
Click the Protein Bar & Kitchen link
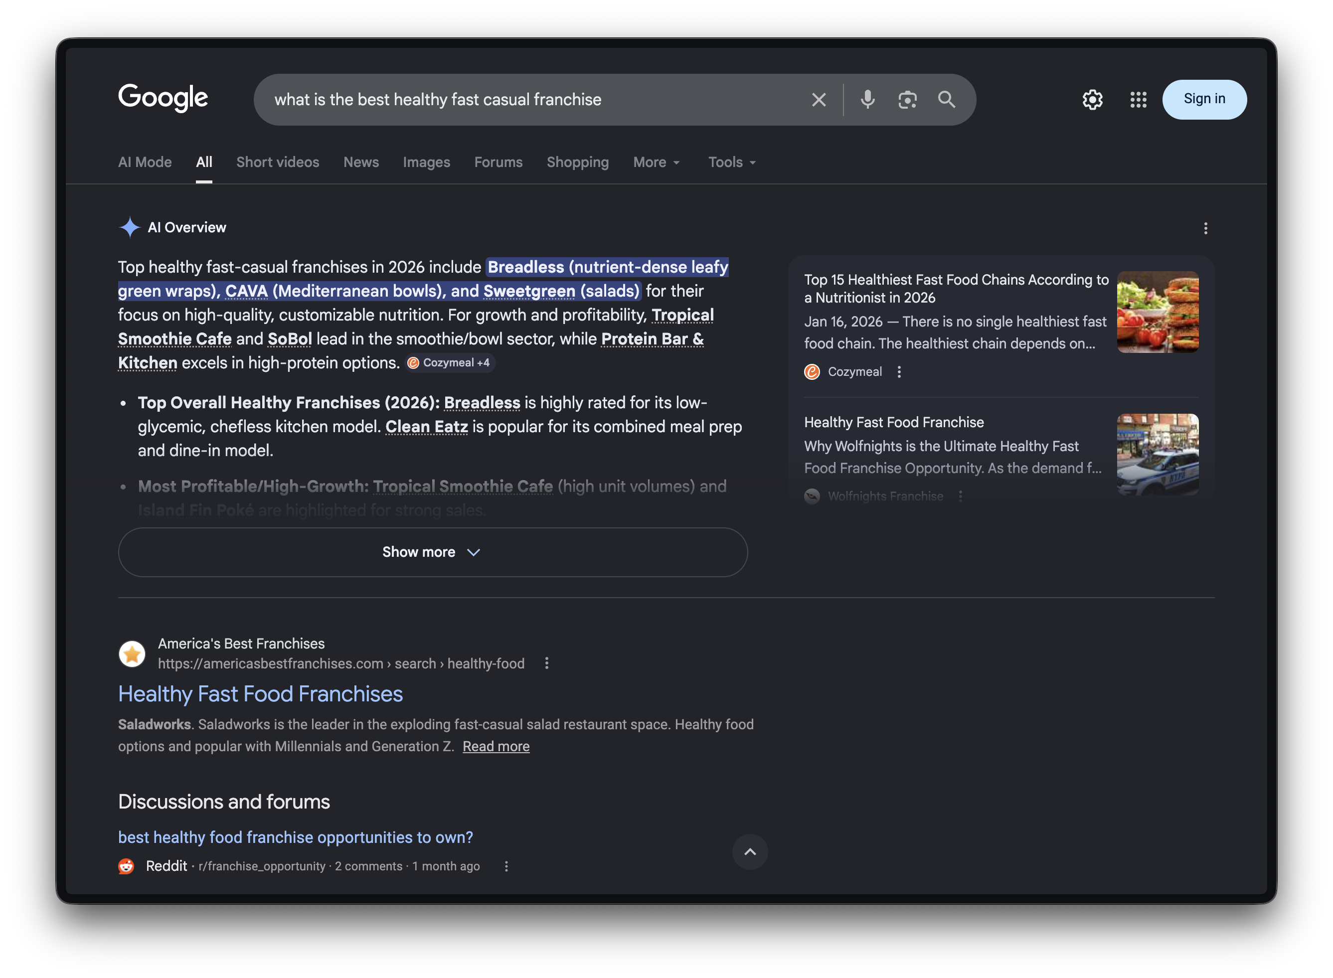411,350
